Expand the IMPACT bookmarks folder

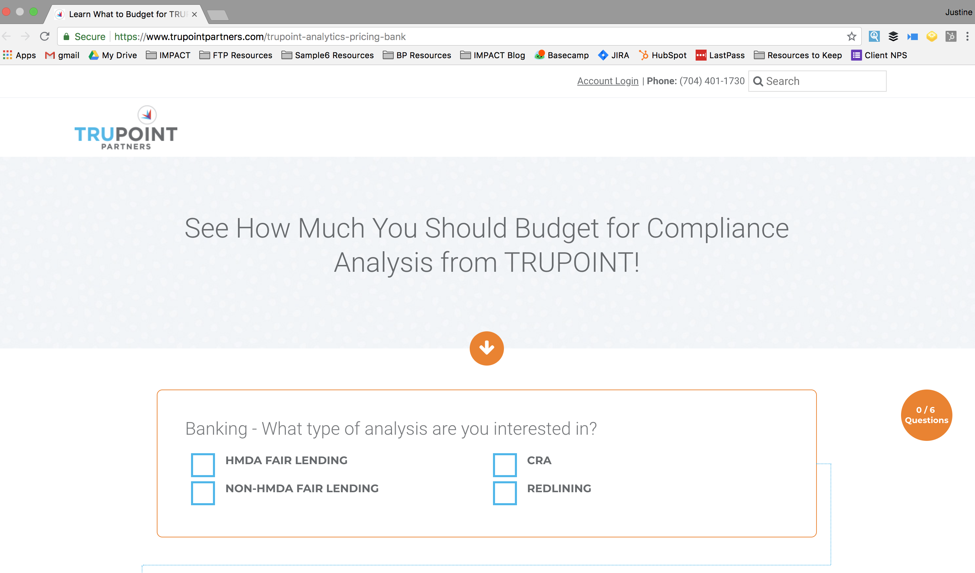click(168, 55)
